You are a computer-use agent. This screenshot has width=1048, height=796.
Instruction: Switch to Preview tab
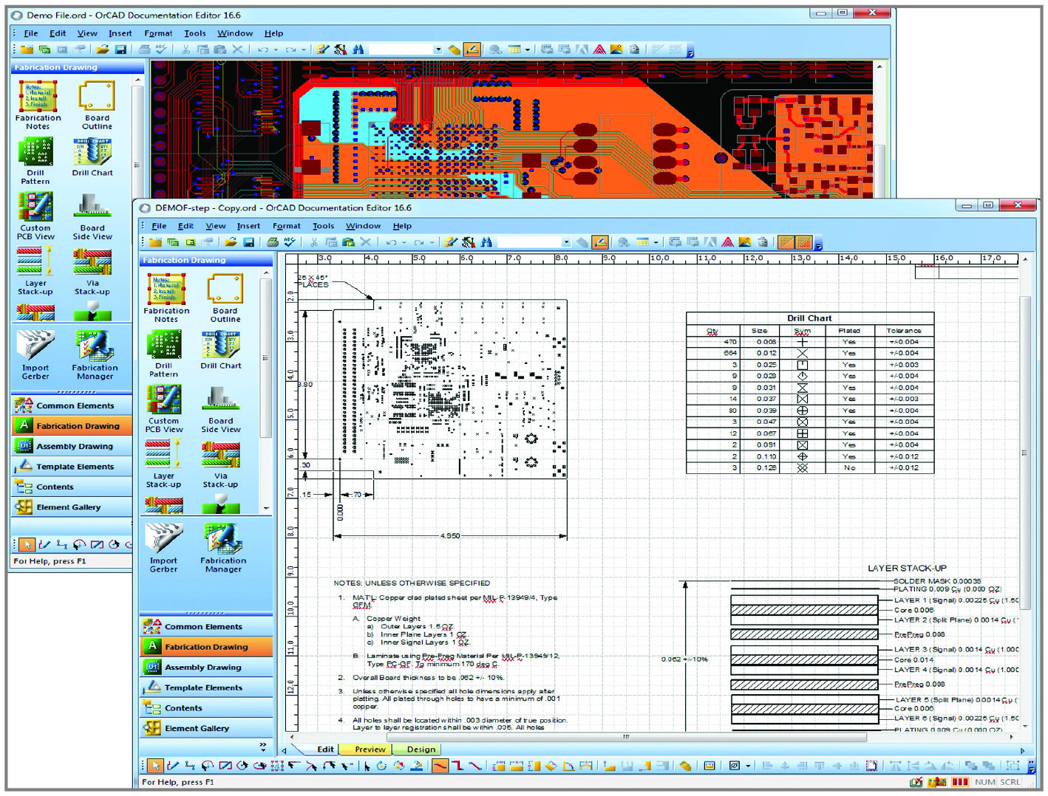pos(370,749)
